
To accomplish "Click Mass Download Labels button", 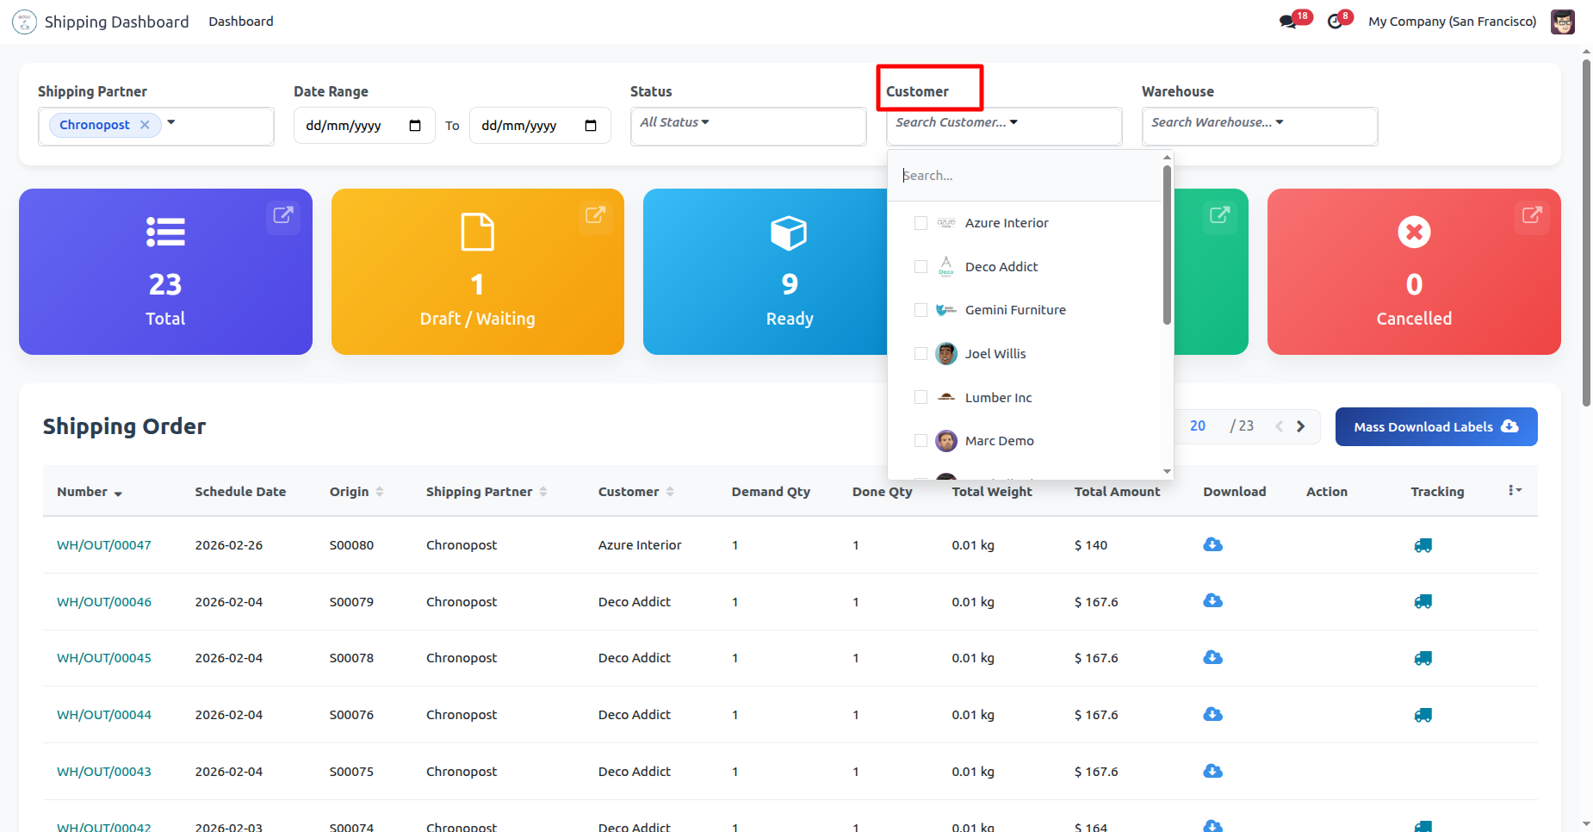I will (1435, 427).
